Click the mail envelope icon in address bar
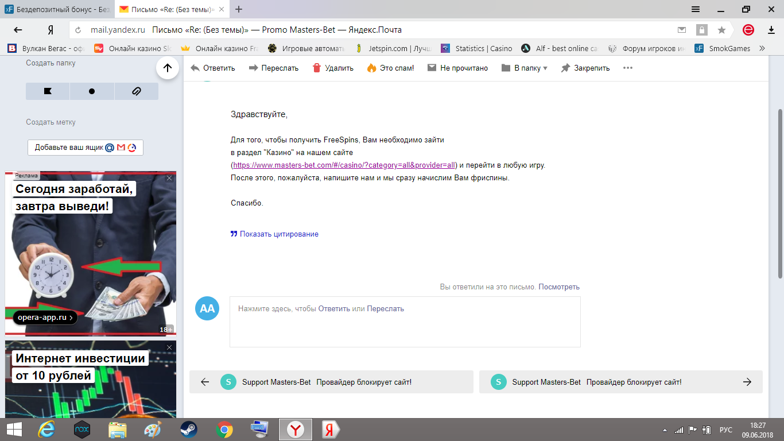The width and height of the screenshot is (784, 441). pos(682,30)
